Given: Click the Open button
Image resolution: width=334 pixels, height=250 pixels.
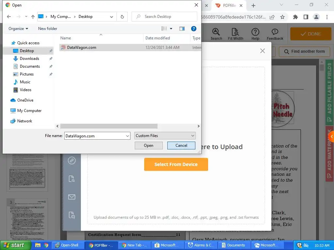Looking at the screenshot, I should 148,146.
